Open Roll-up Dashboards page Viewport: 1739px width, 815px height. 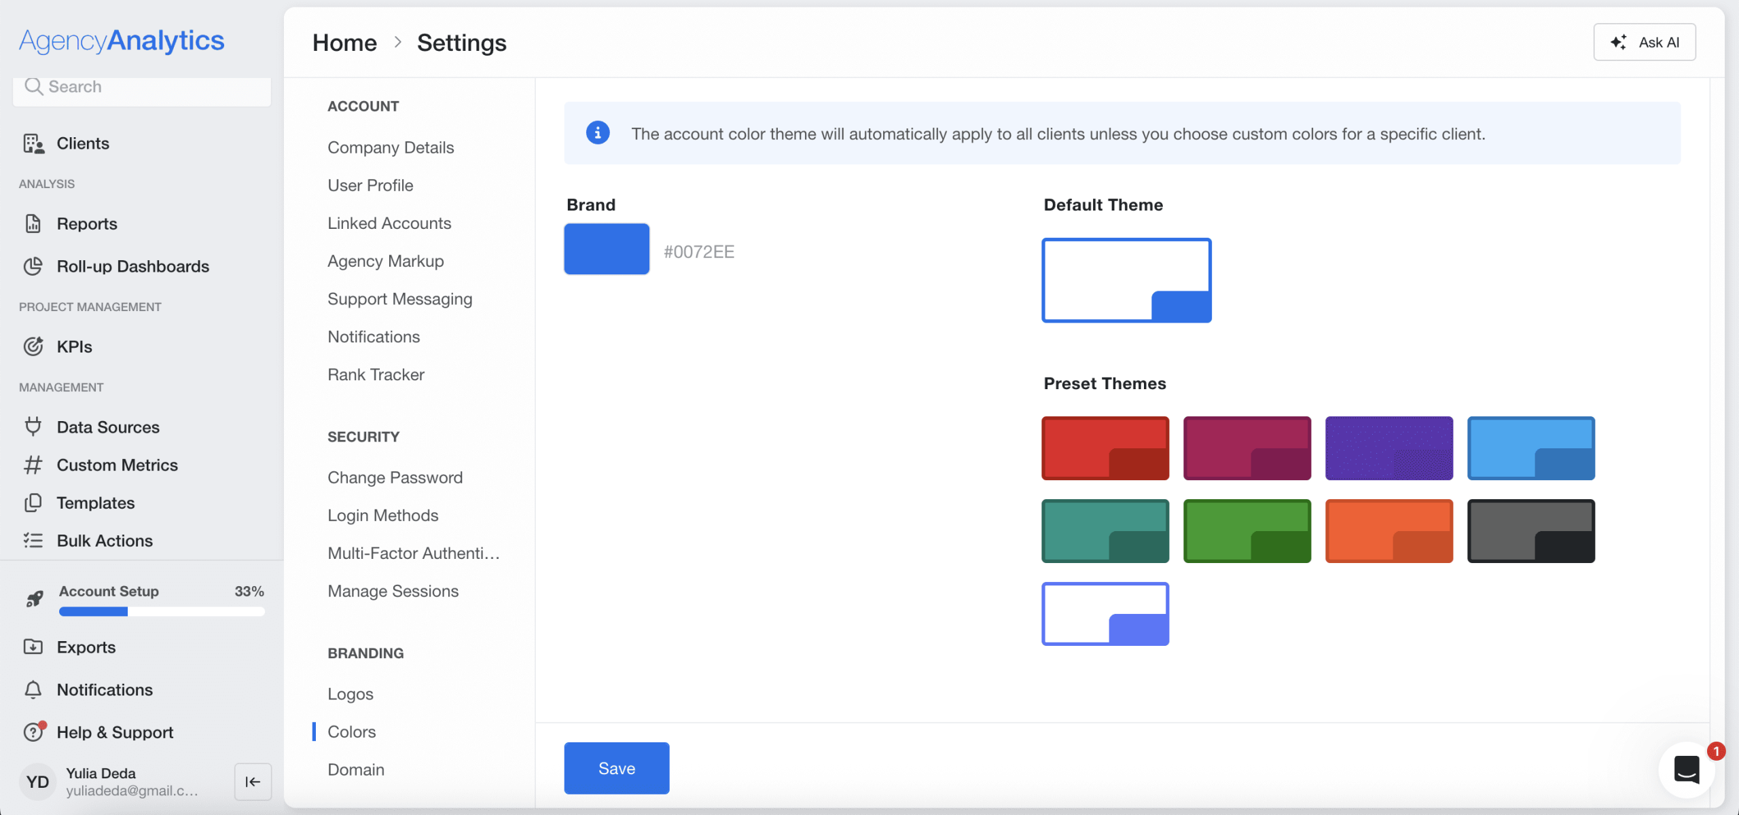pyautogui.click(x=133, y=266)
